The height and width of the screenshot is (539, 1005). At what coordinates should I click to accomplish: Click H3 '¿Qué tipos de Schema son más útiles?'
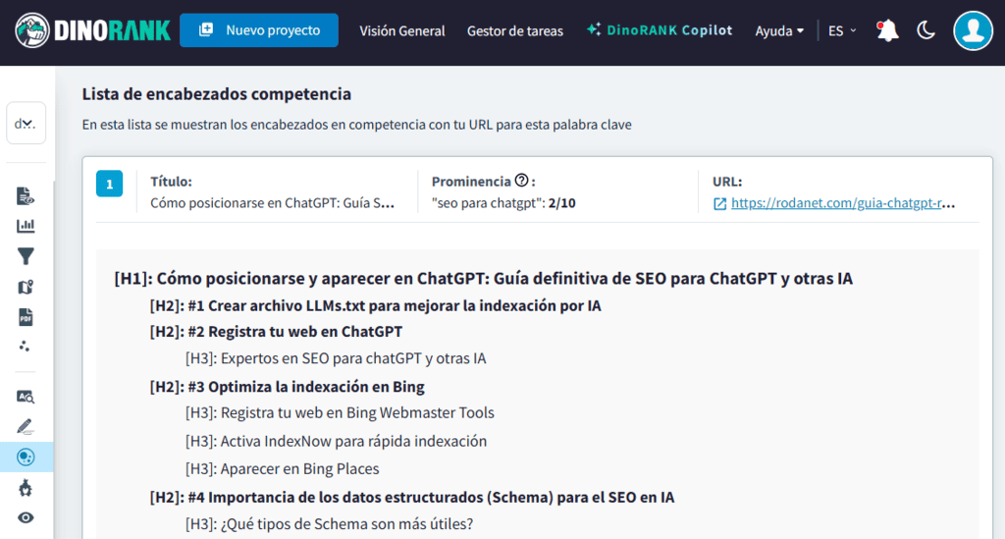(330, 523)
